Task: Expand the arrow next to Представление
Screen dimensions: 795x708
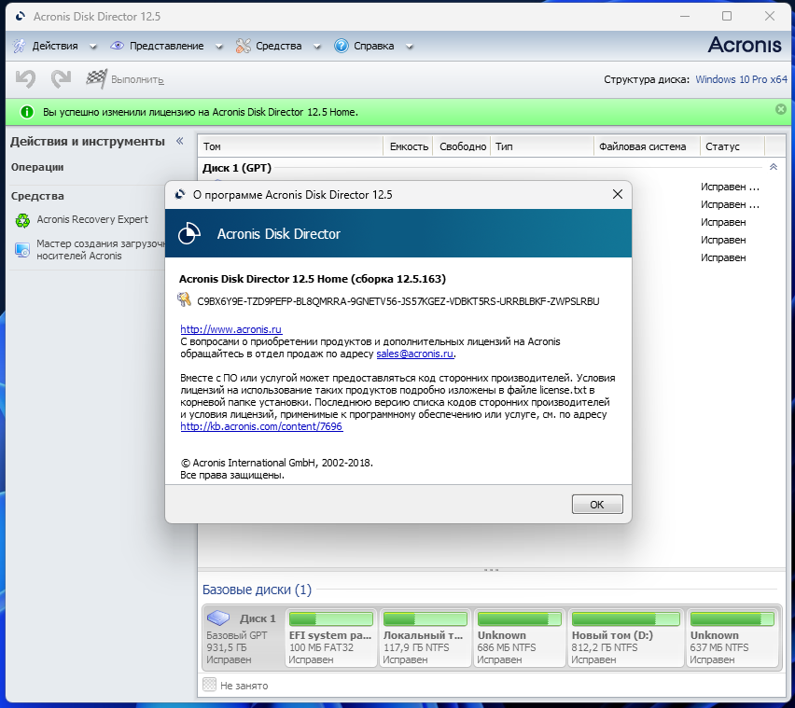Action: point(219,47)
